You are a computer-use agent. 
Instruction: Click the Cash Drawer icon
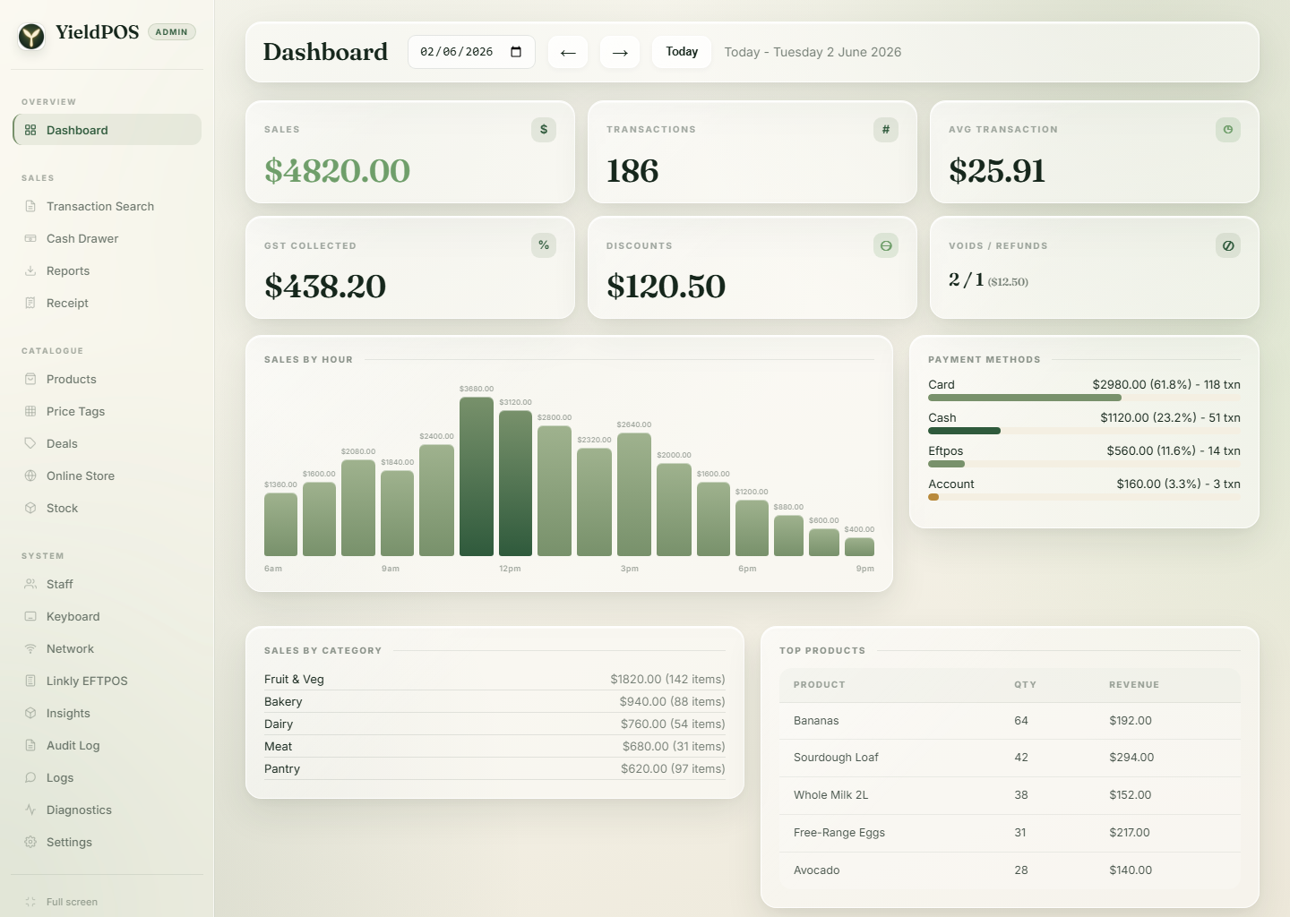(x=30, y=238)
